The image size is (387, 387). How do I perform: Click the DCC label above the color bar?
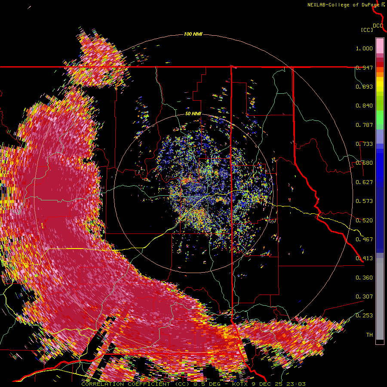378,26
